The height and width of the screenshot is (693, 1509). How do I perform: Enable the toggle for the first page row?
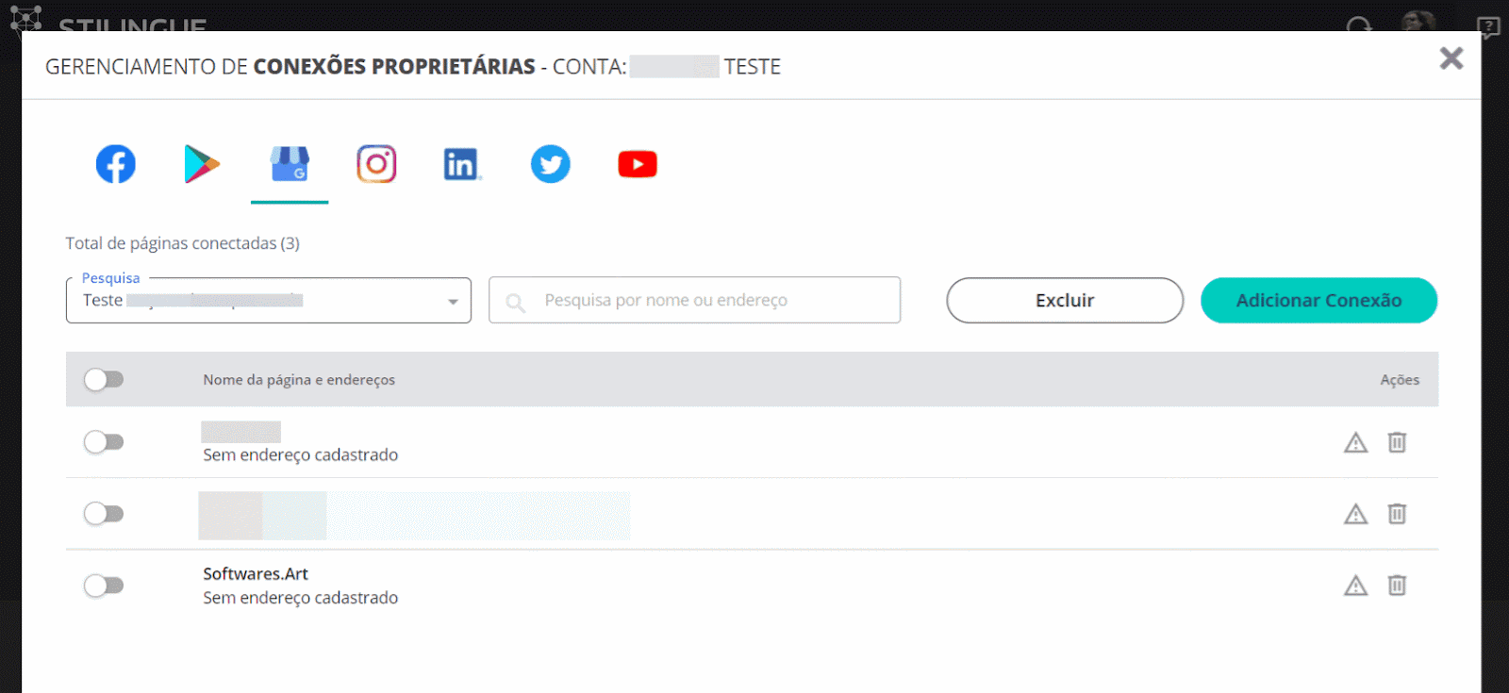click(x=104, y=442)
